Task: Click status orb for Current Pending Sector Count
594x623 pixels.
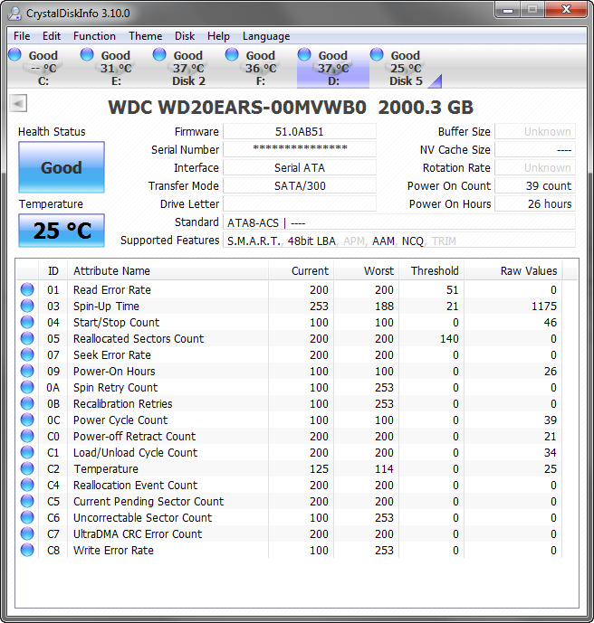Action: (x=27, y=501)
